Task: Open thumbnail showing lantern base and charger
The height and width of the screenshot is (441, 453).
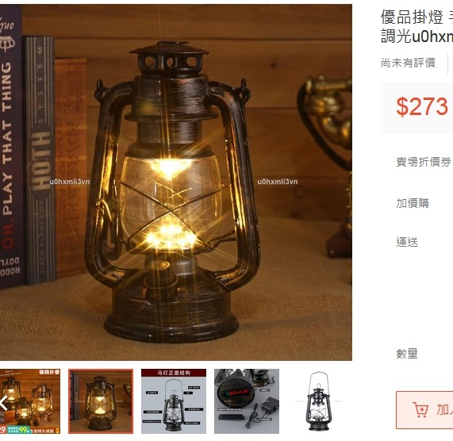Action: [x=247, y=401]
